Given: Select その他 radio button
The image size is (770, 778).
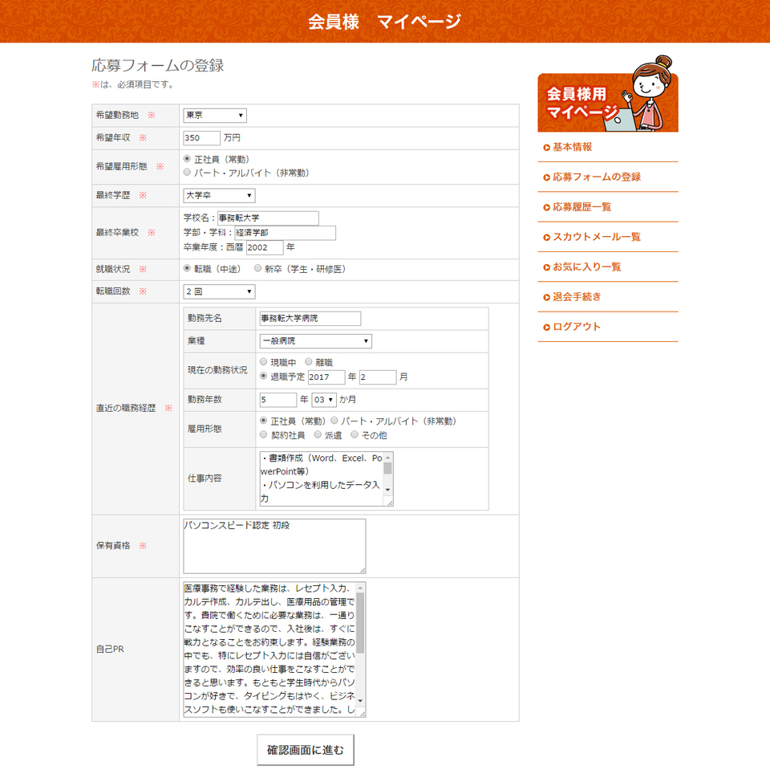Looking at the screenshot, I should tap(354, 434).
